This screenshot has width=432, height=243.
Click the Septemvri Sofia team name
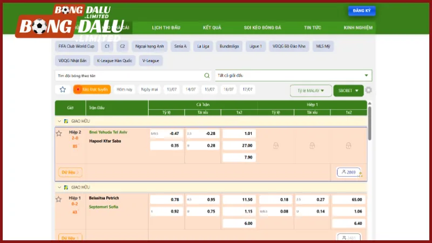point(104,207)
